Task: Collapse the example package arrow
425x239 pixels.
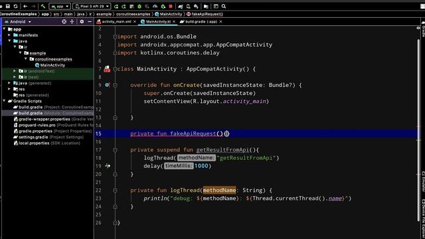Action: [x=21, y=53]
